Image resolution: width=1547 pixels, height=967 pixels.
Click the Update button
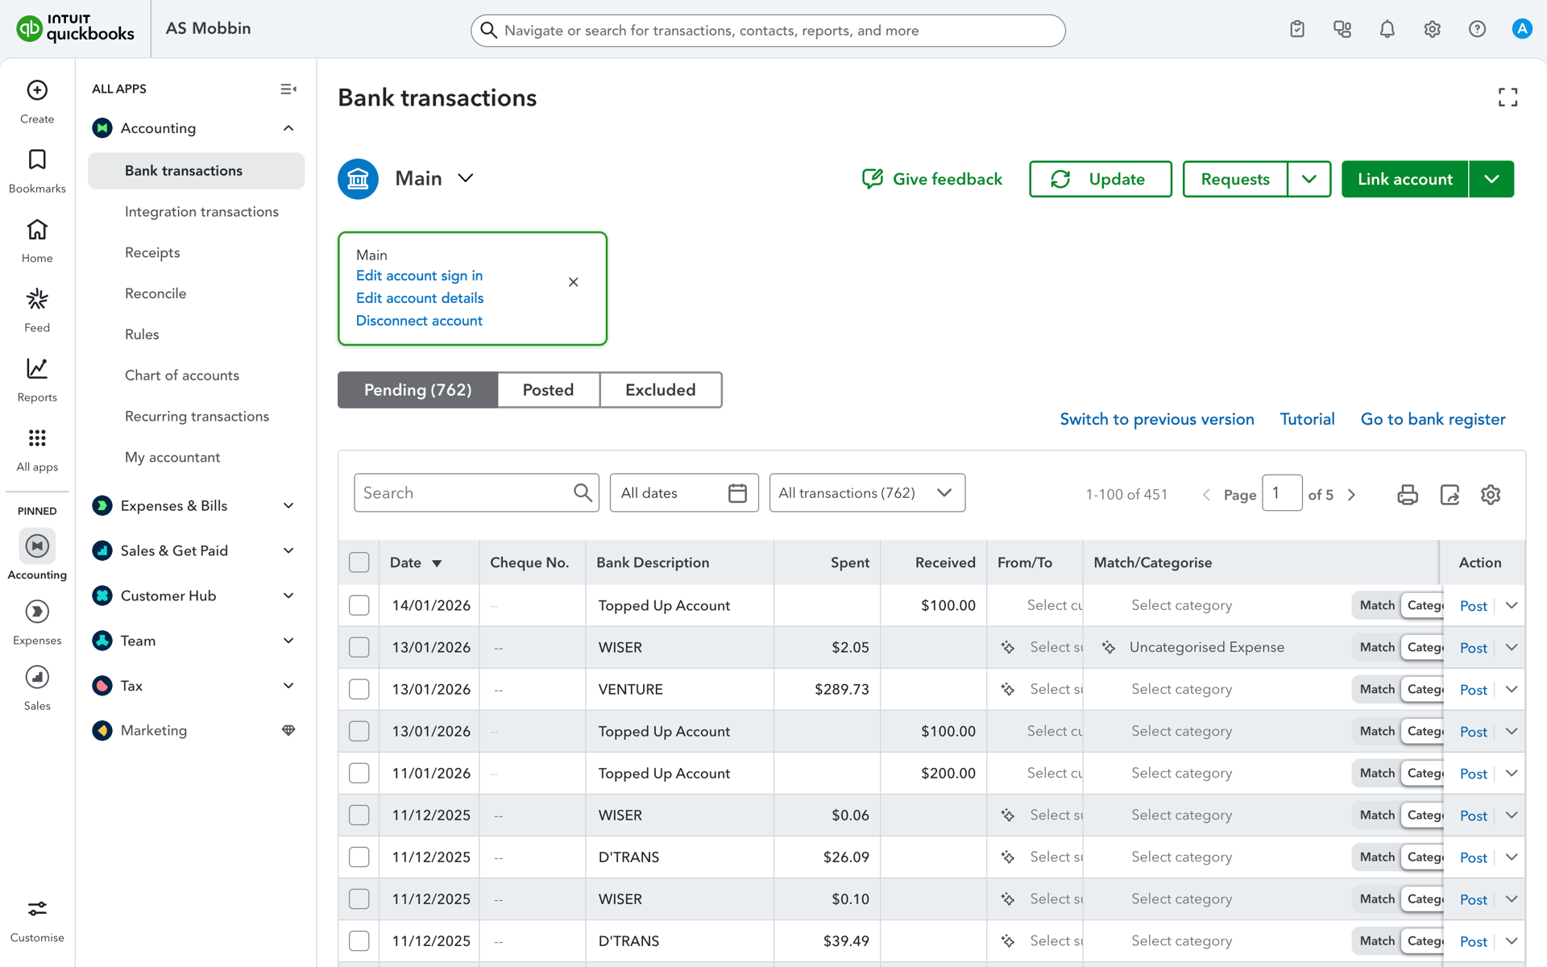(x=1101, y=179)
